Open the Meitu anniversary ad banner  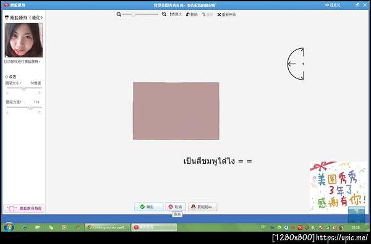(x=339, y=186)
